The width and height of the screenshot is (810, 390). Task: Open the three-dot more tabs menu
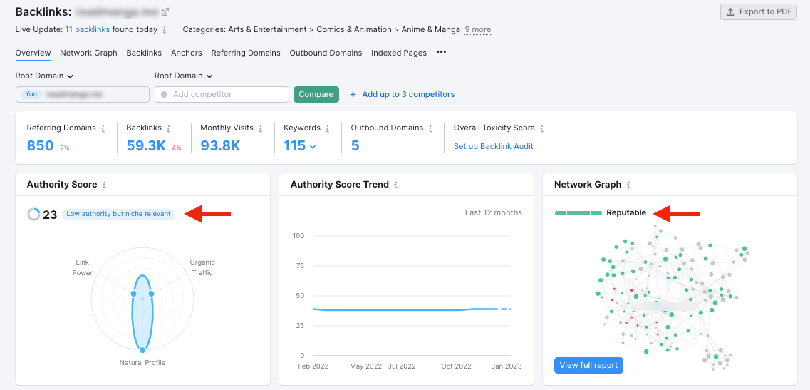pos(441,52)
